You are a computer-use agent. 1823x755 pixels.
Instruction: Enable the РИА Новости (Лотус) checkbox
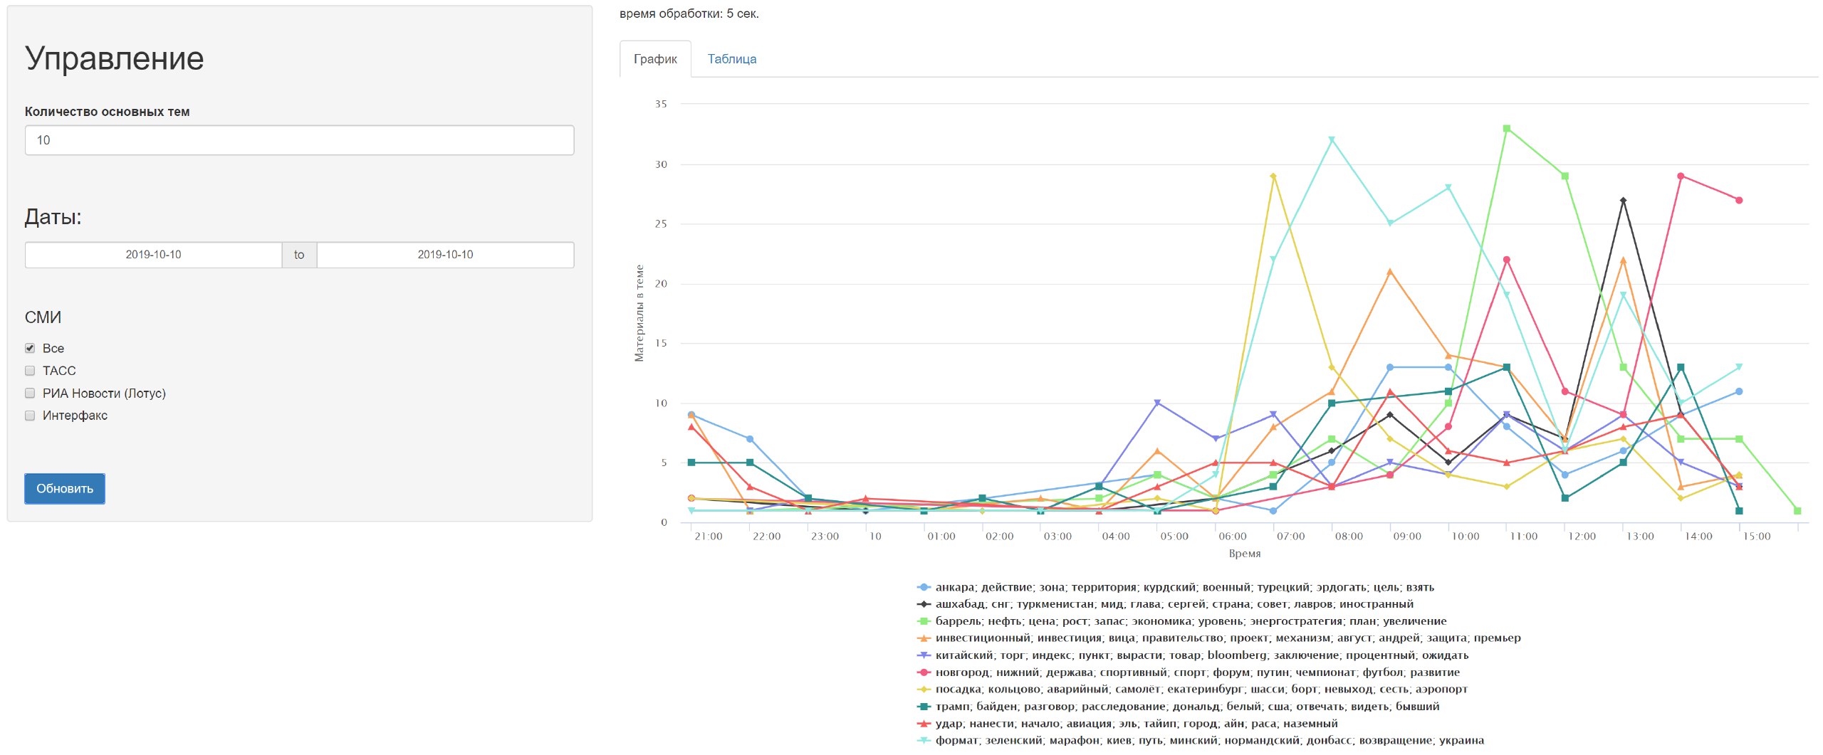click(x=30, y=393)
